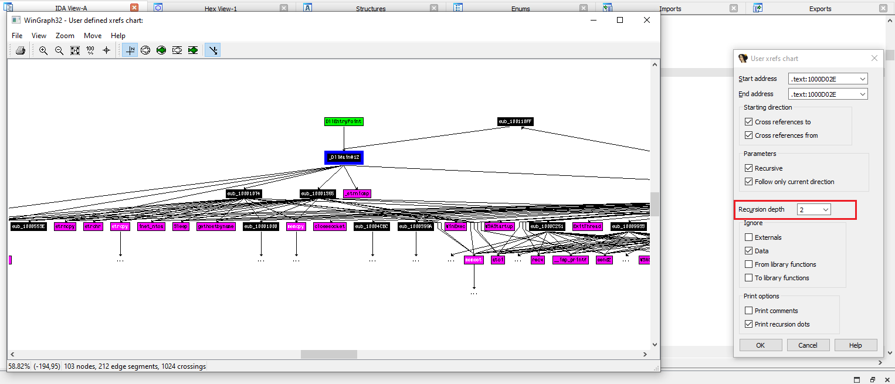Click the Cancel button
Screen dimensions: 895x384
tap(808, 345)
